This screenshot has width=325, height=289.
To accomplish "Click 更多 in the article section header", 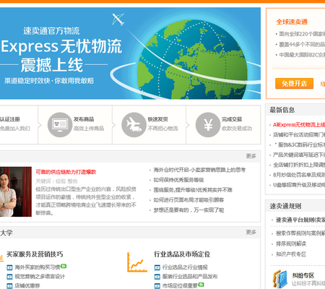I will 251,156.
